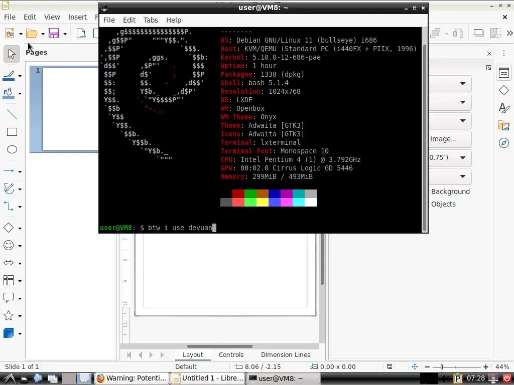Switch to Untitled 1 LibreOffice taskbar window
The width and height of the screenshot is (514, 385).
(x=208, y=378)
